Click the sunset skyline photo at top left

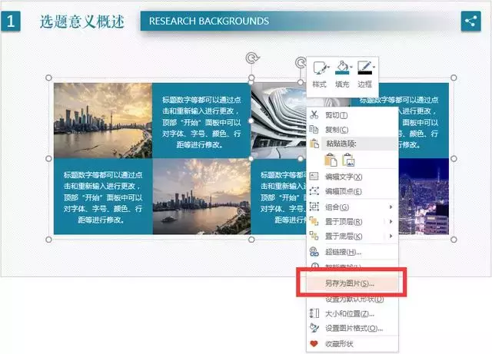point(103,121)
